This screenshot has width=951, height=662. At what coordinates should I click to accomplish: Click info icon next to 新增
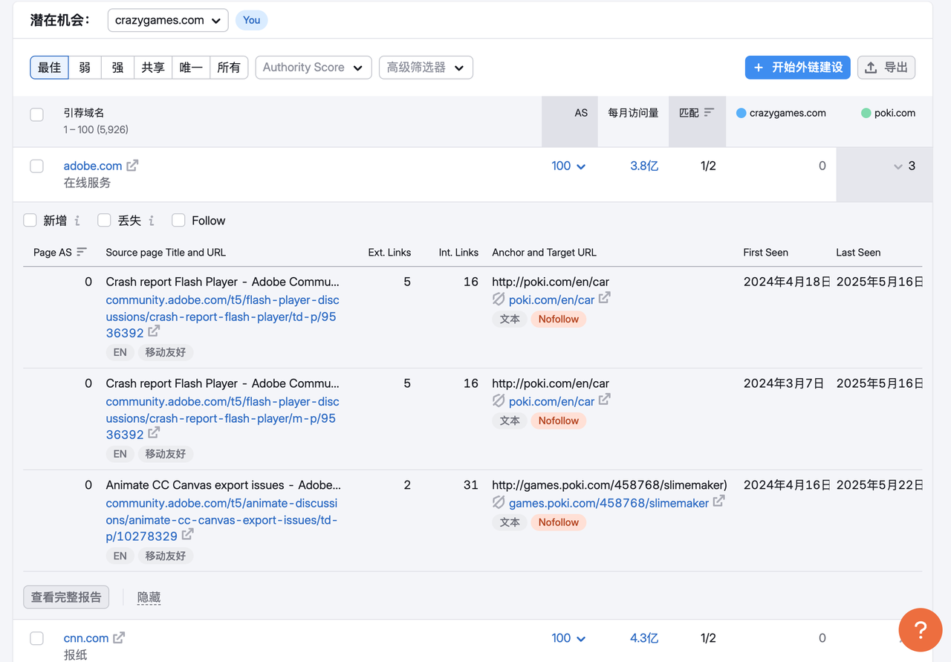[x=77, y=221]
